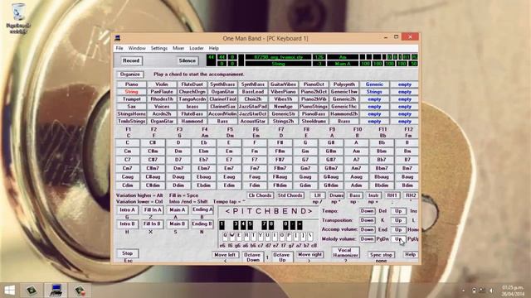The image size is (531, 298).
Task: Choose the NewAge instrument
Action: coord(284,107)
